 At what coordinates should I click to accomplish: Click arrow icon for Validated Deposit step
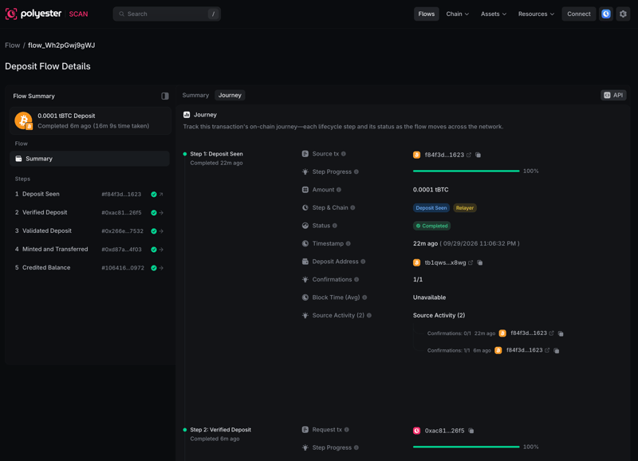coord(161,231)
